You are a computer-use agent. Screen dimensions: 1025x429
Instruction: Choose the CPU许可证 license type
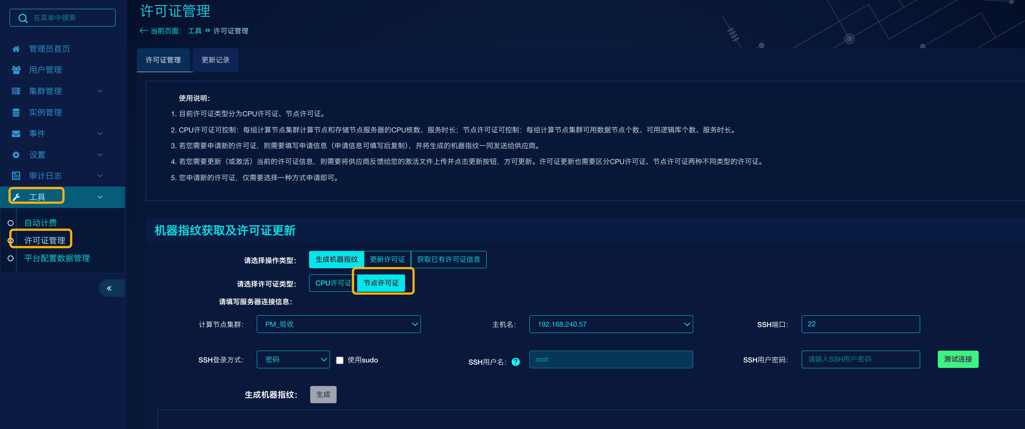point(332,283)
